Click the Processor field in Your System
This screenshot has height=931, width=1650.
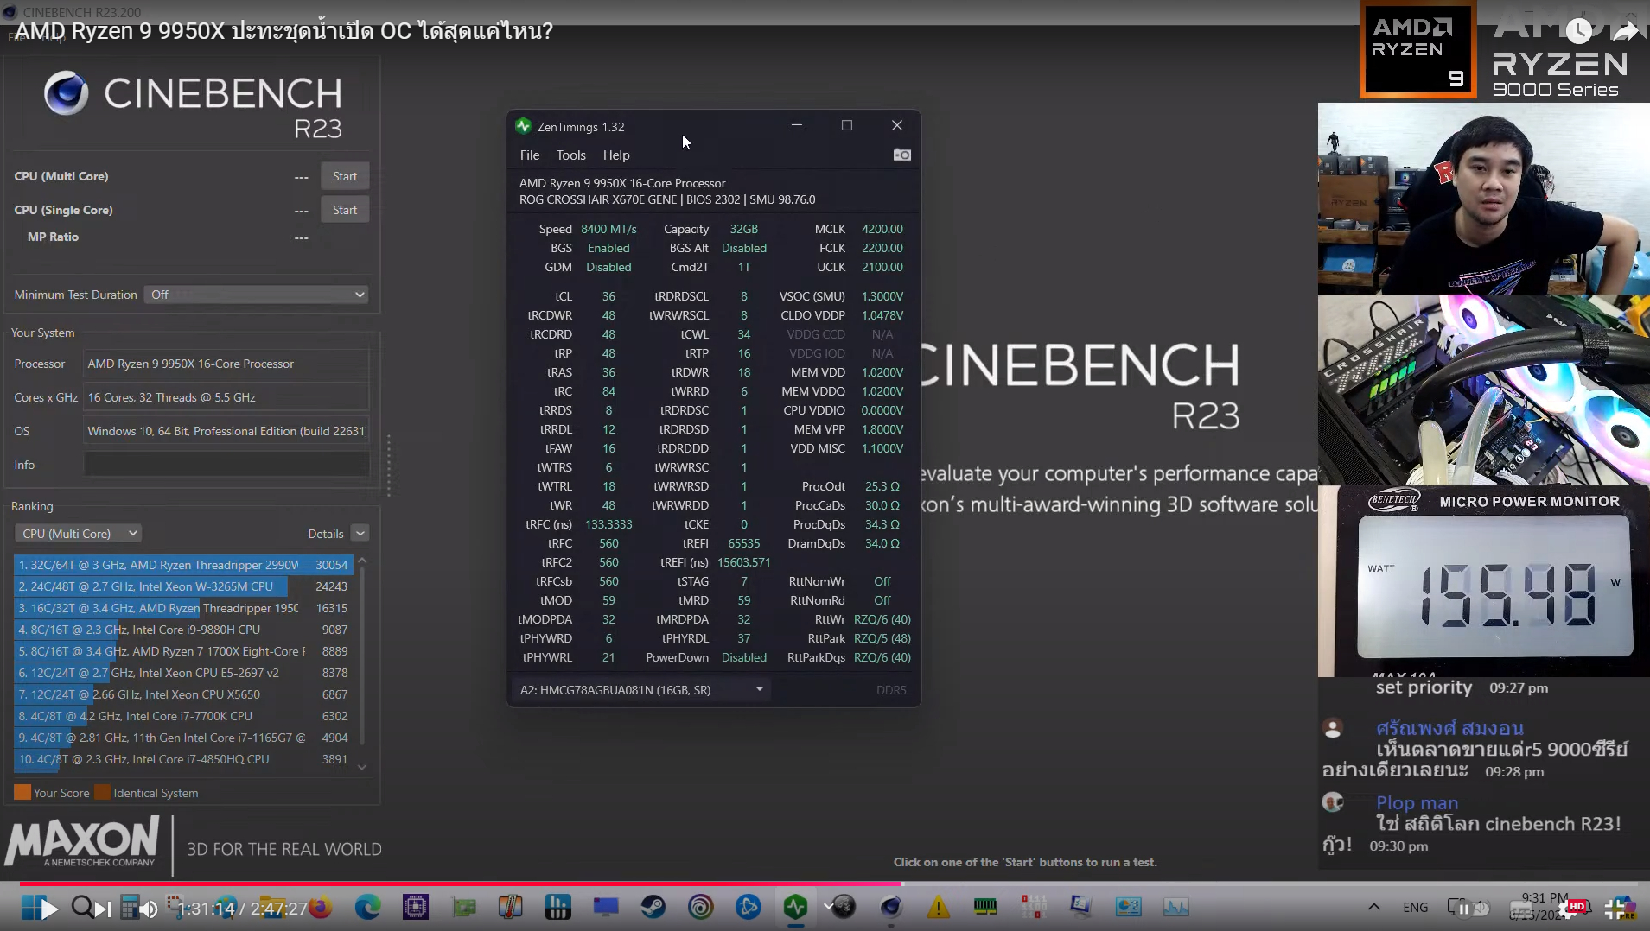point(226,364)
